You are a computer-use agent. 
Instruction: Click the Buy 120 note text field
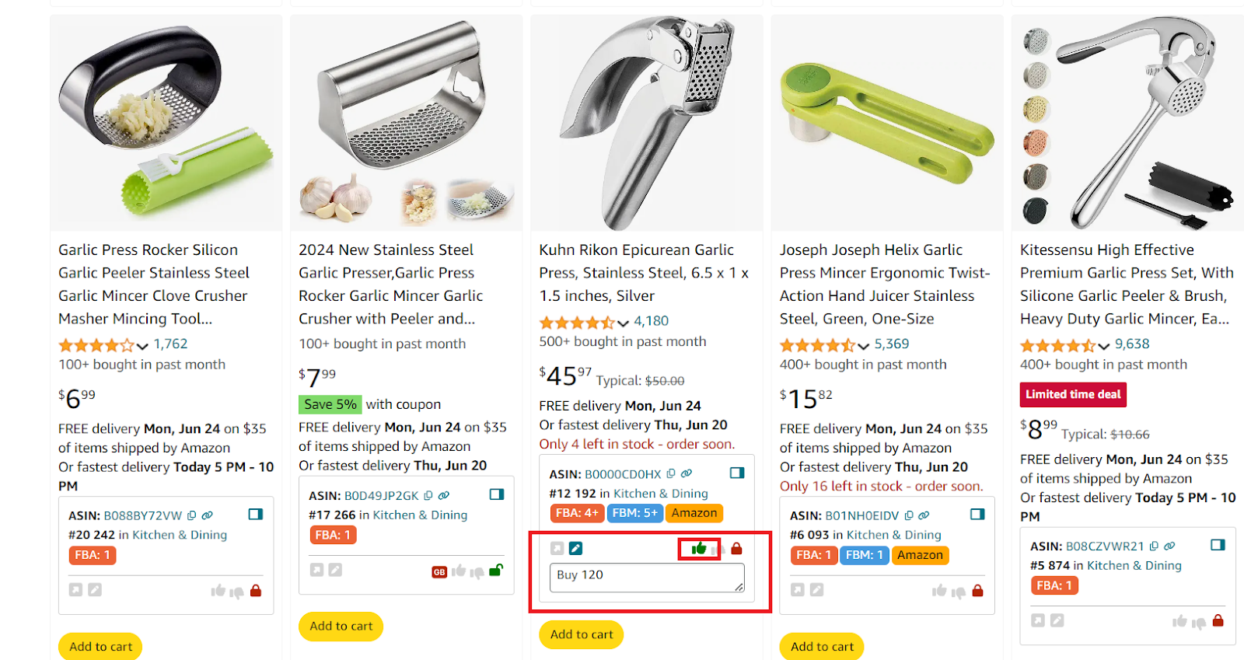click(x=648, y=577)
